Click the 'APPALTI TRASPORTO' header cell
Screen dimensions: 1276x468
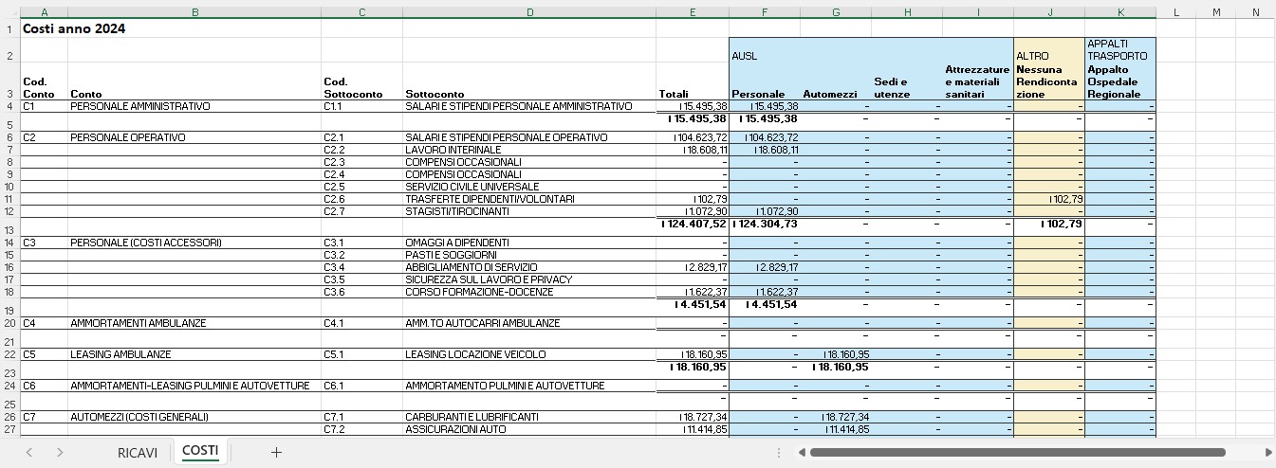click(x=1120, y=50)
